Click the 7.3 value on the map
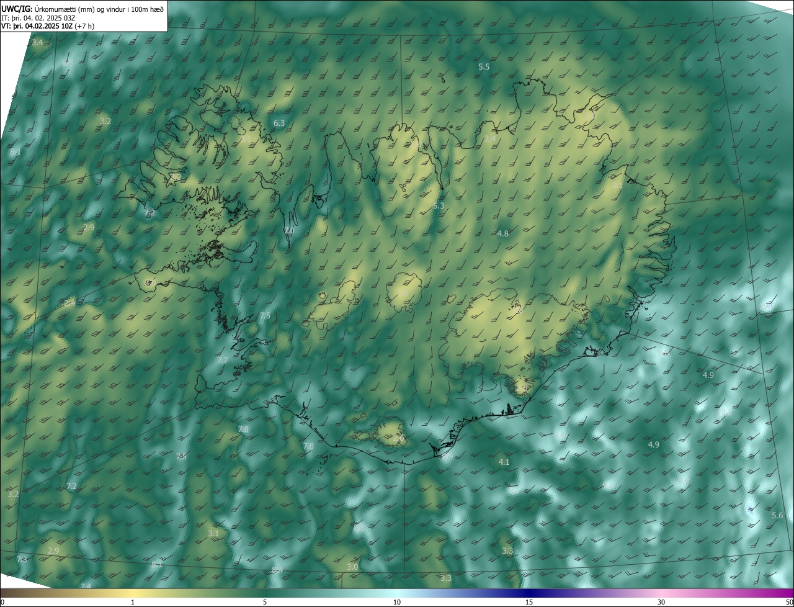The image size is (794, 607). coord(22,560)
